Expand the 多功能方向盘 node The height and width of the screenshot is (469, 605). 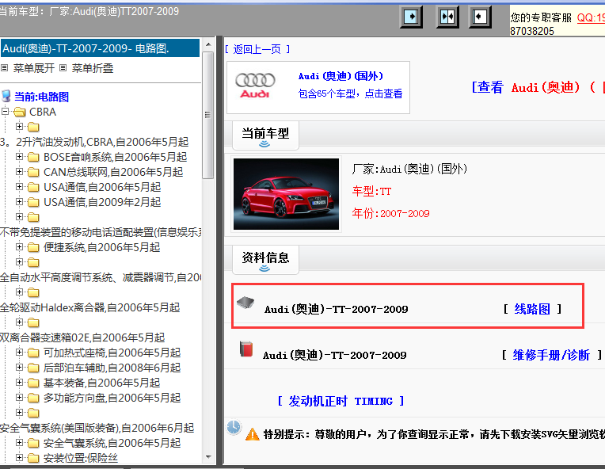(x=19, y=397)
